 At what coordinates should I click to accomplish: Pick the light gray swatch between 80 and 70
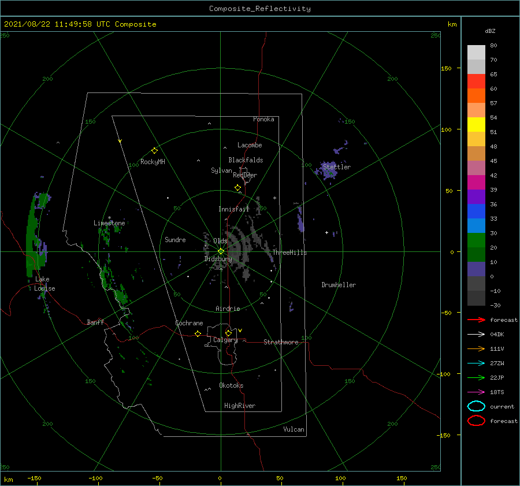coord(476,52)
